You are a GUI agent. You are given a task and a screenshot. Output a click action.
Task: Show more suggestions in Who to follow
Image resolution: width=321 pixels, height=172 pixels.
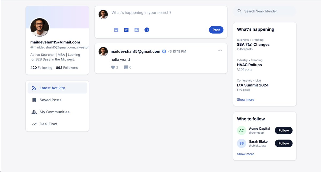(x=246, y=154)
